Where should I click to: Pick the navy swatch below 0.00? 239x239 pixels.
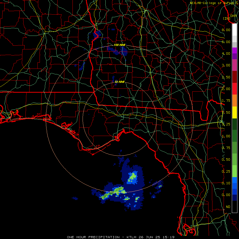click(x=234, y=198)
